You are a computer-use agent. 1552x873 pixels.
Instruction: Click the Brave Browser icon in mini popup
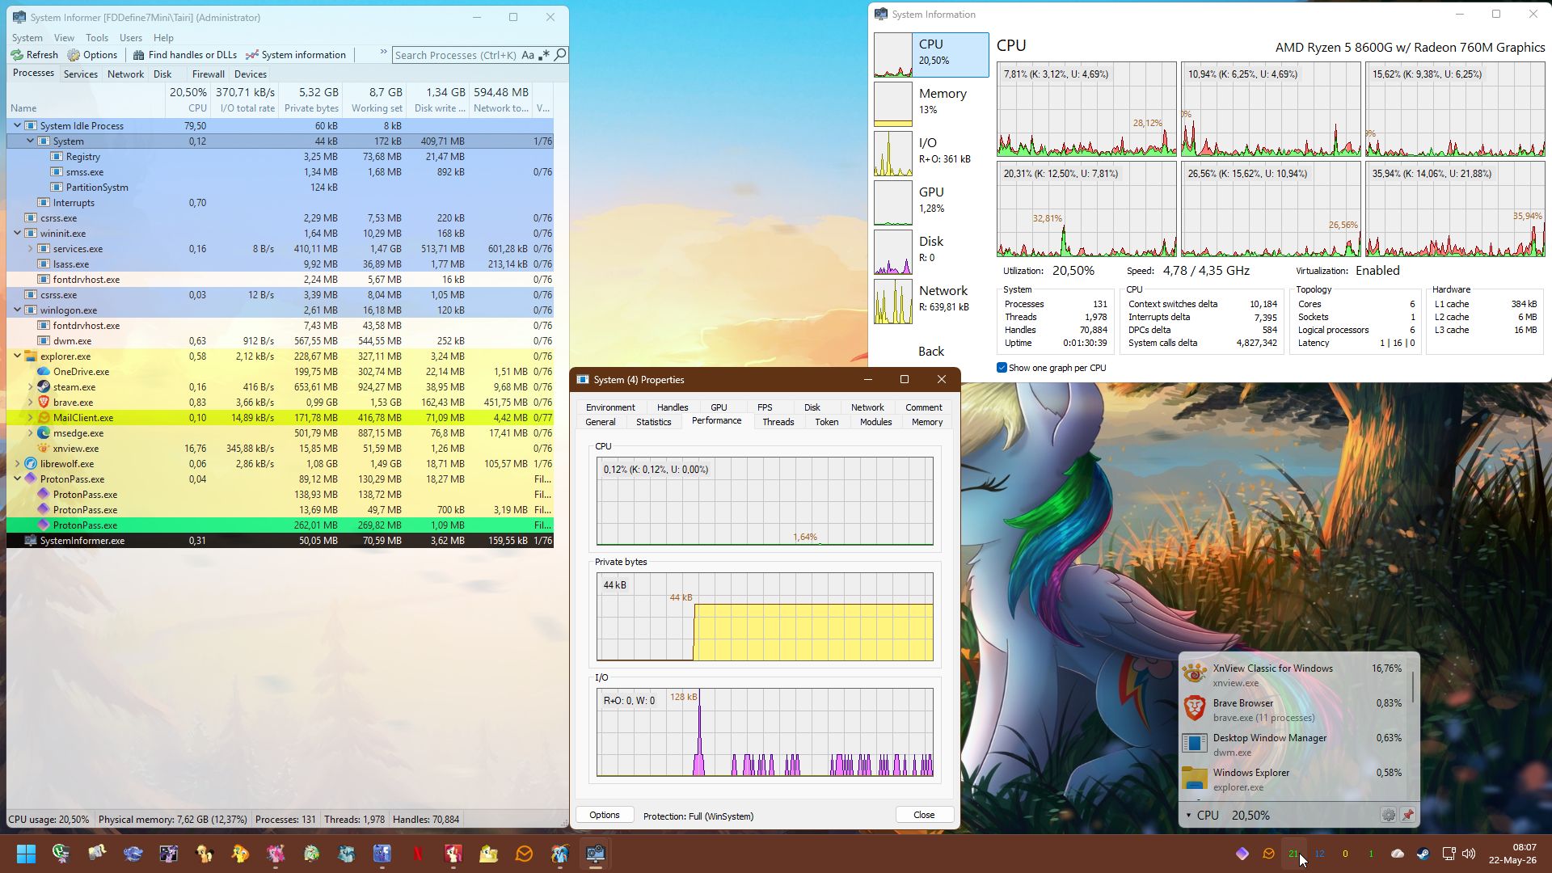(1195, 707)
